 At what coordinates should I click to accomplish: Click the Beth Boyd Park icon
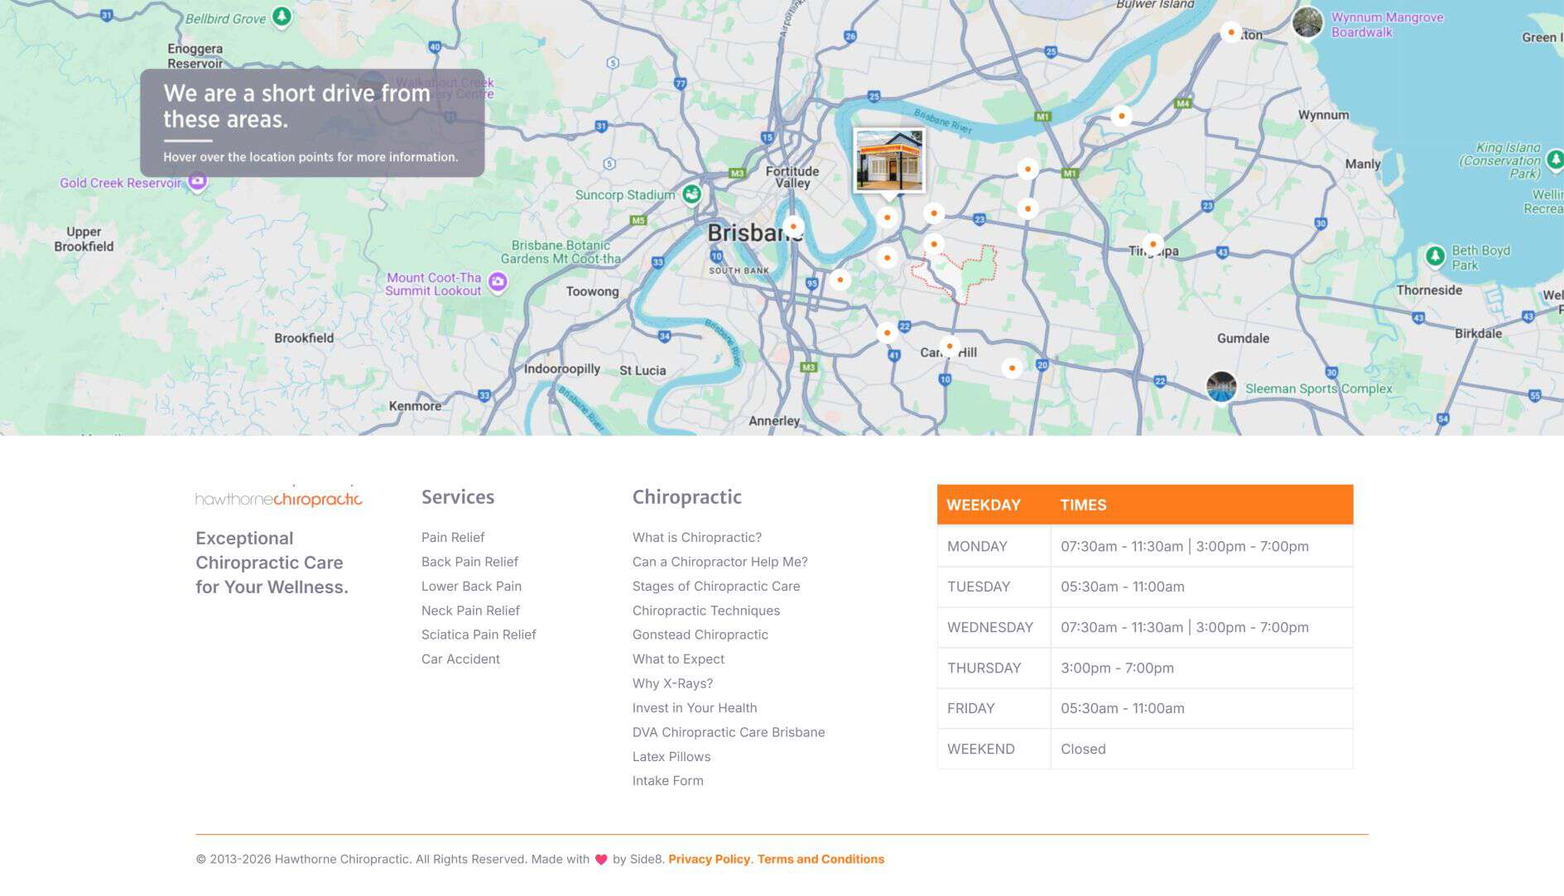1435,256
